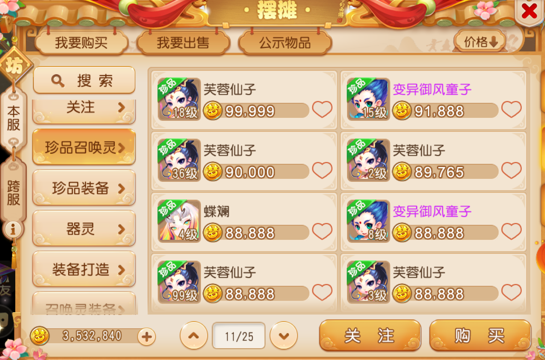This screenshot has width=545, height=360.
Task: Expand the 珍品装备 category
Action: click(84, 188)
